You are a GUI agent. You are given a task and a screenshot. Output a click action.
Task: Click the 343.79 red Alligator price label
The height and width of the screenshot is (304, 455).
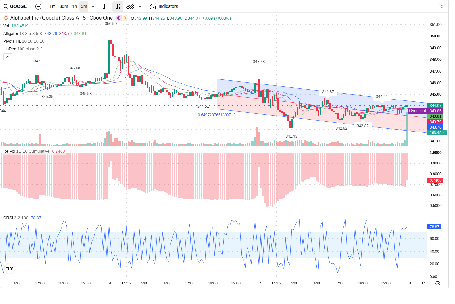435,122
